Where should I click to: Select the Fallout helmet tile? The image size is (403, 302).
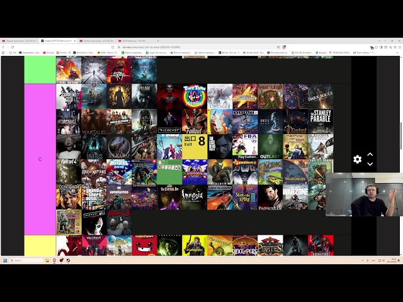pos(195,121)
